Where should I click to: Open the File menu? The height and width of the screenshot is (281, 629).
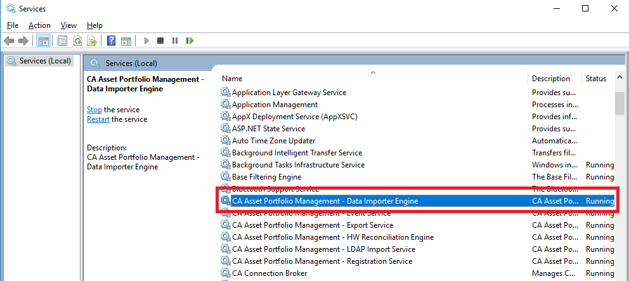tap(13, 25)
